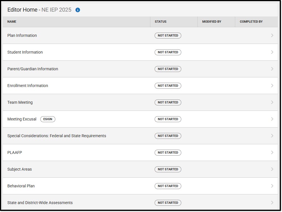Click the chevron for Parent/Guardian Information
Viewport: 282px width, 212px height.
[x=272, y=69]
